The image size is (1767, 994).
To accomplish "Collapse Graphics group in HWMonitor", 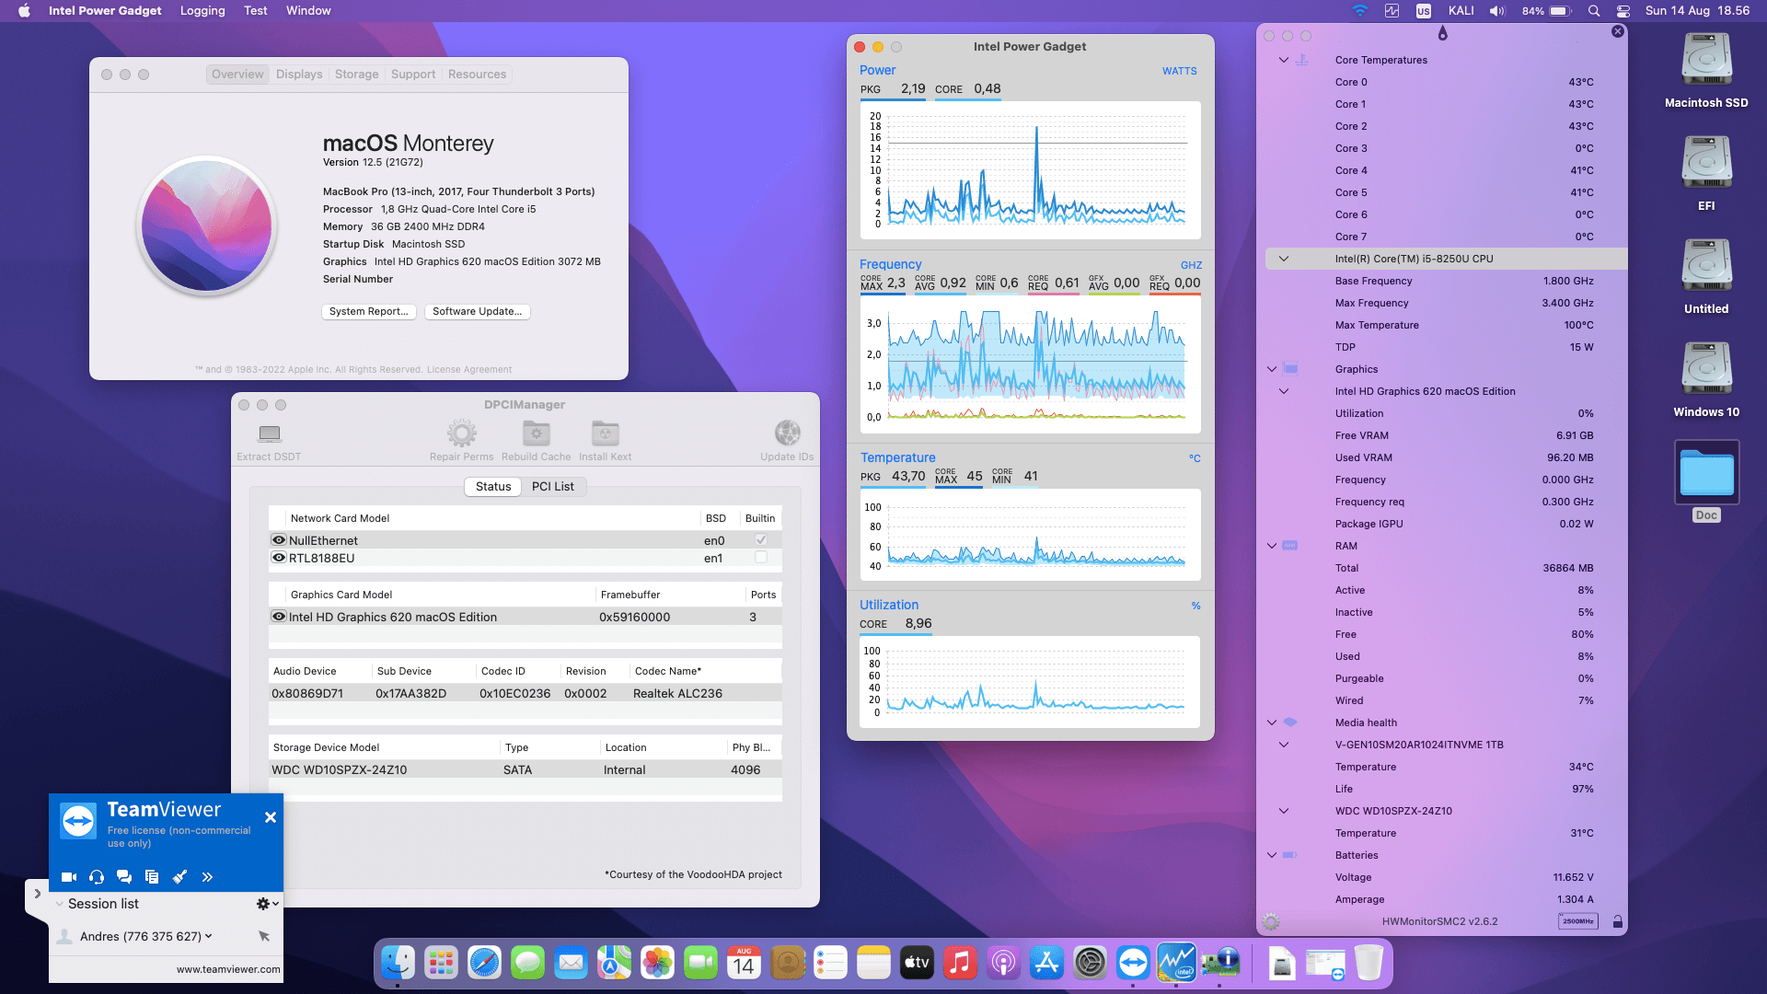I will 1272,369.
